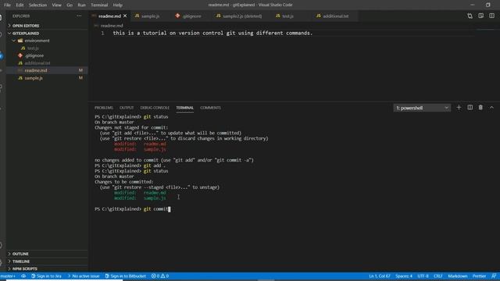Viewport: 500px width, 281px height.
Task: Close the readme.md editor tab
Action: (125, 16)
